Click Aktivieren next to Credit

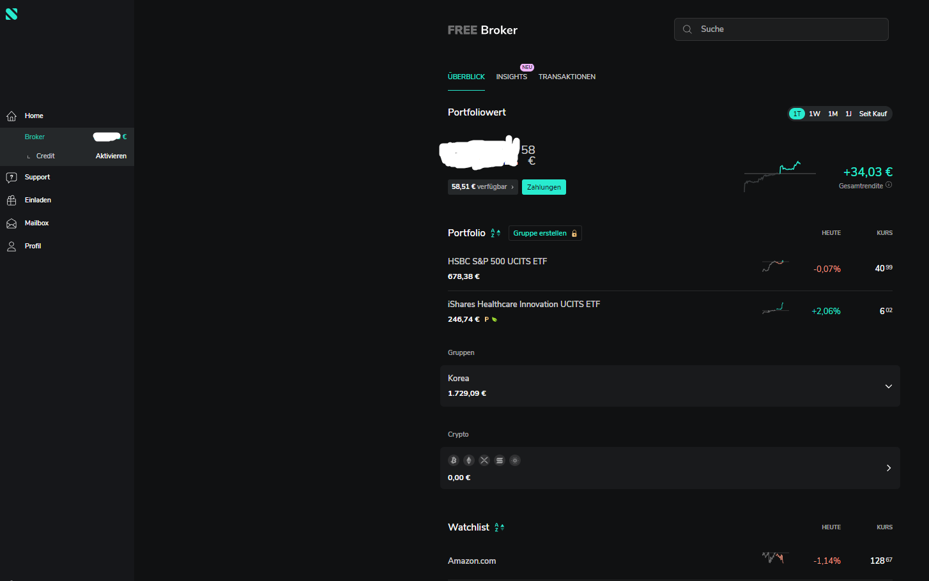[111, 156]
